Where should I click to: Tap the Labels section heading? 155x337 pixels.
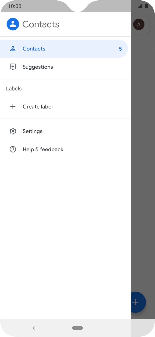coord(14,89)
